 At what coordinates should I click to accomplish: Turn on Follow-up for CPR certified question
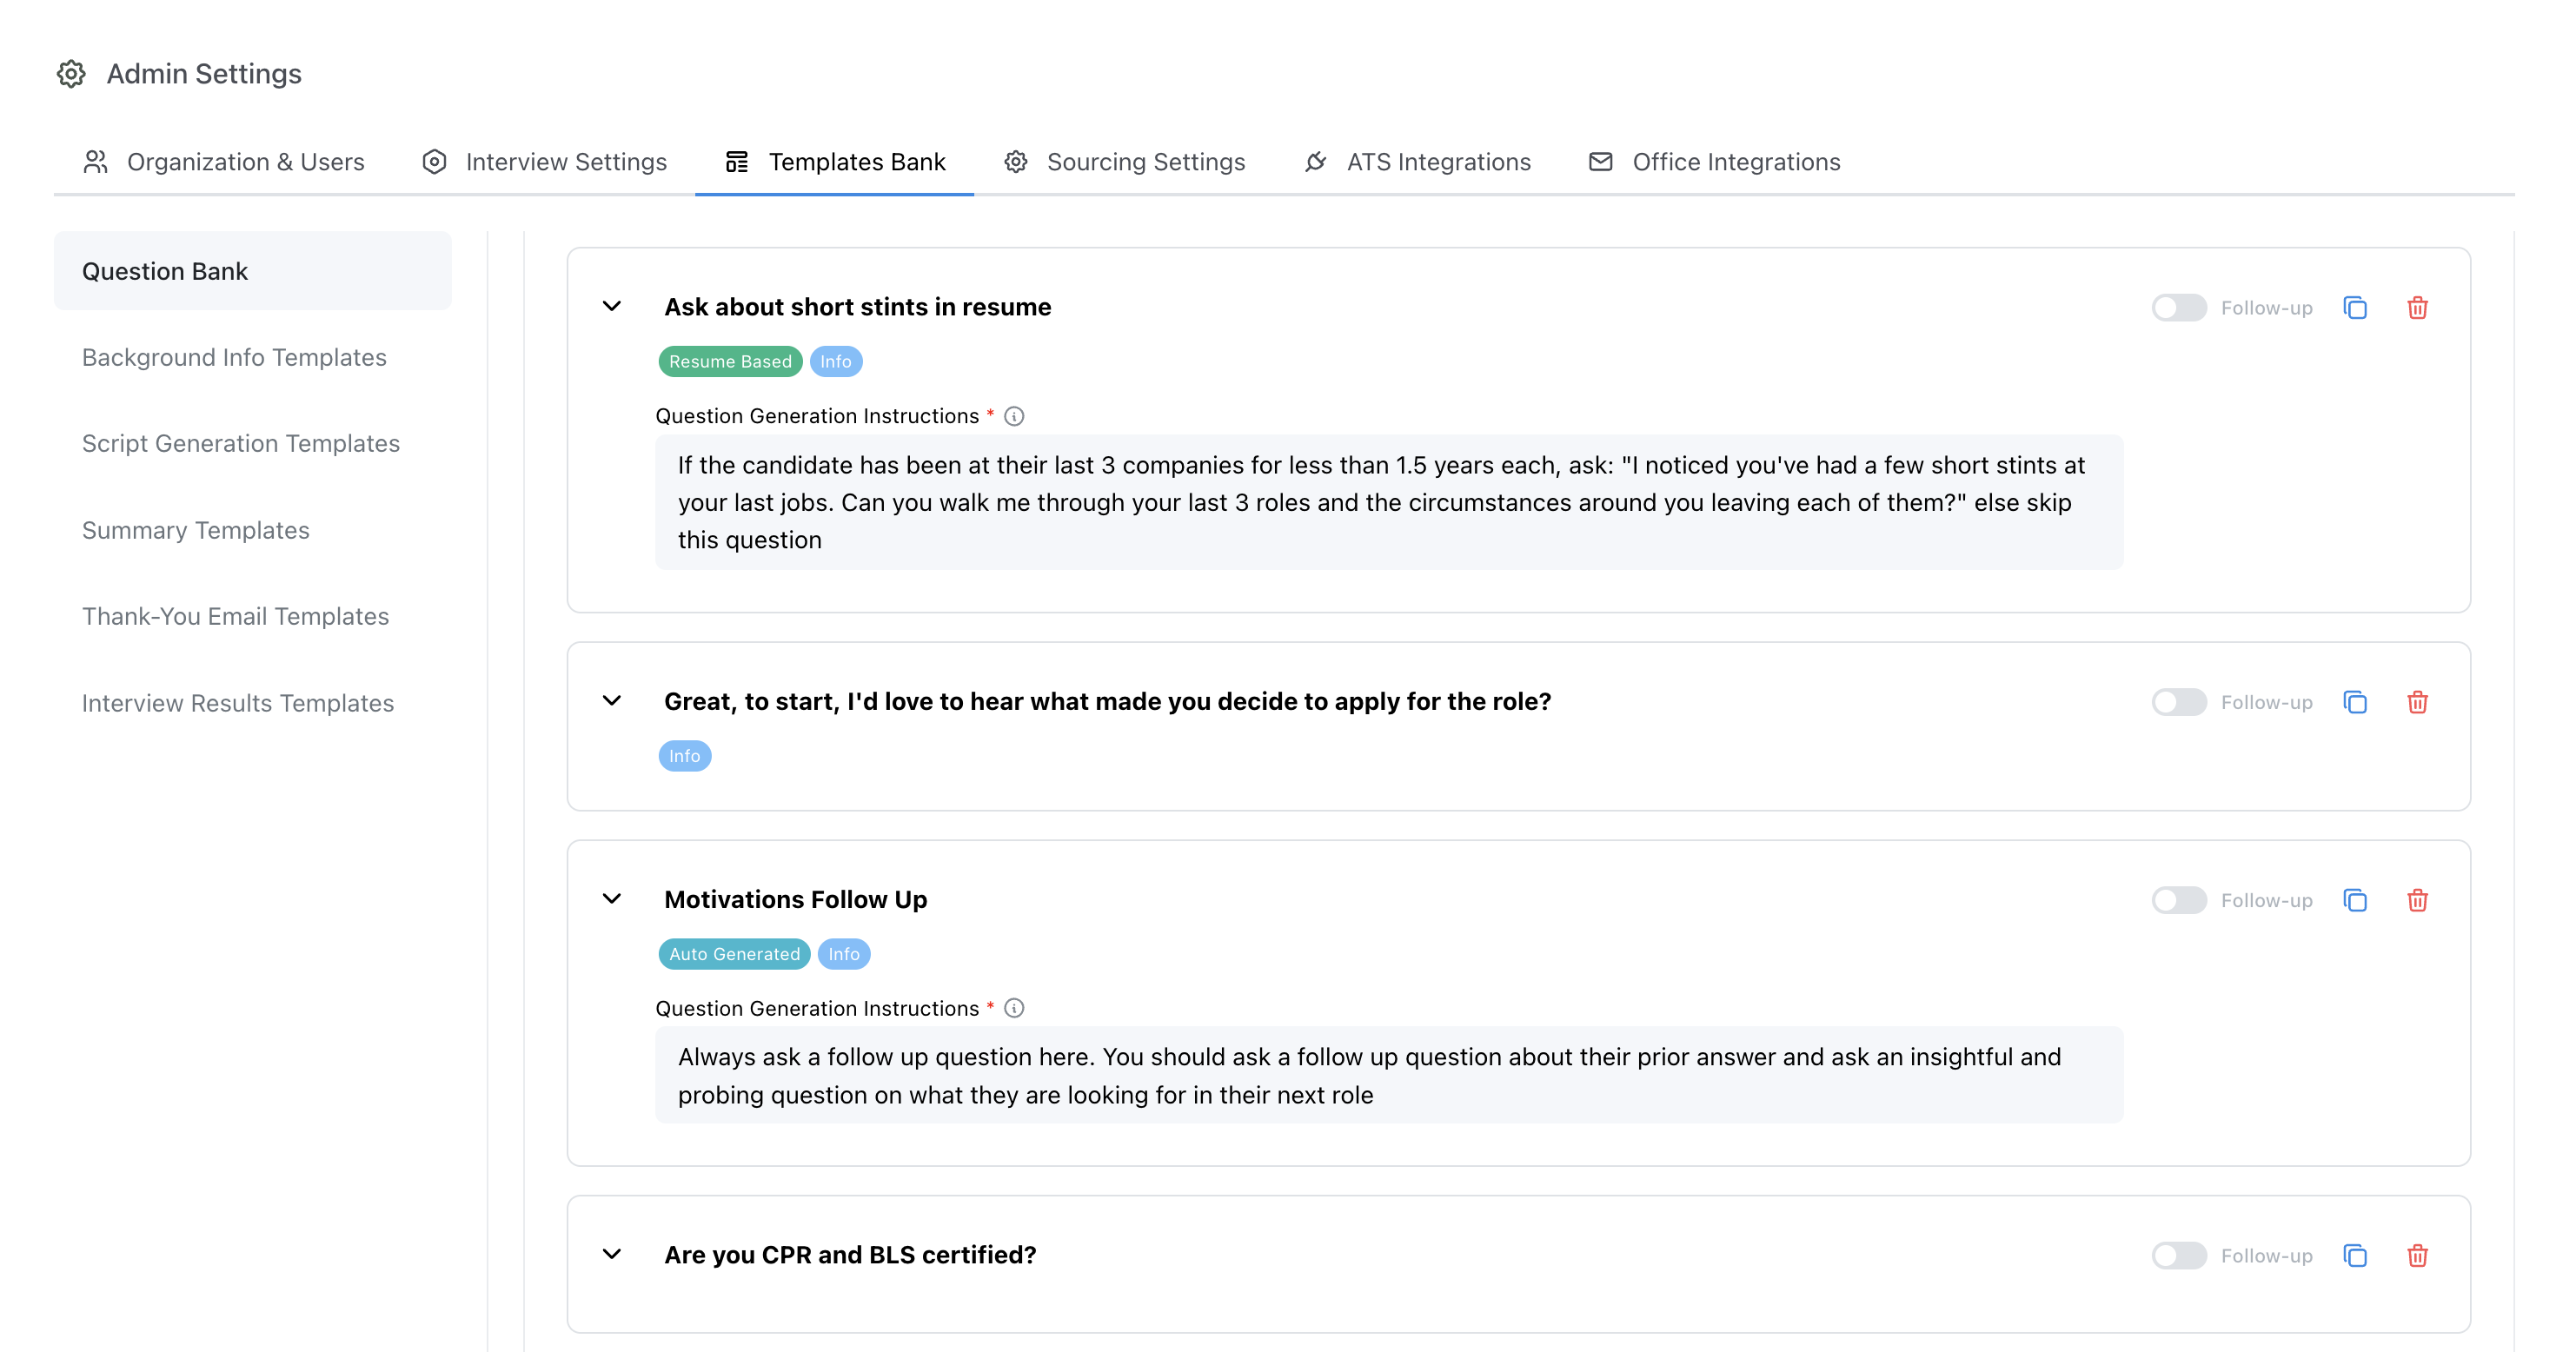point(2178,1255)
